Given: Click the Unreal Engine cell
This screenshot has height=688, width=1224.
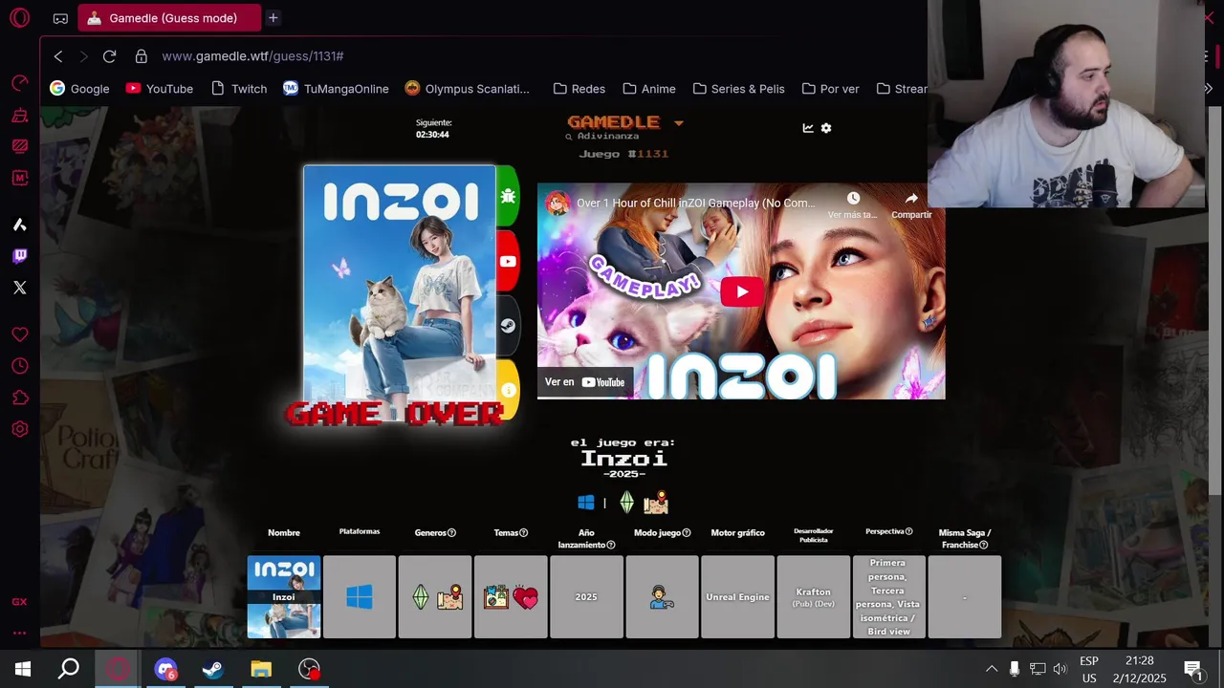Looking at the screenshot, I should click(737, 597).
